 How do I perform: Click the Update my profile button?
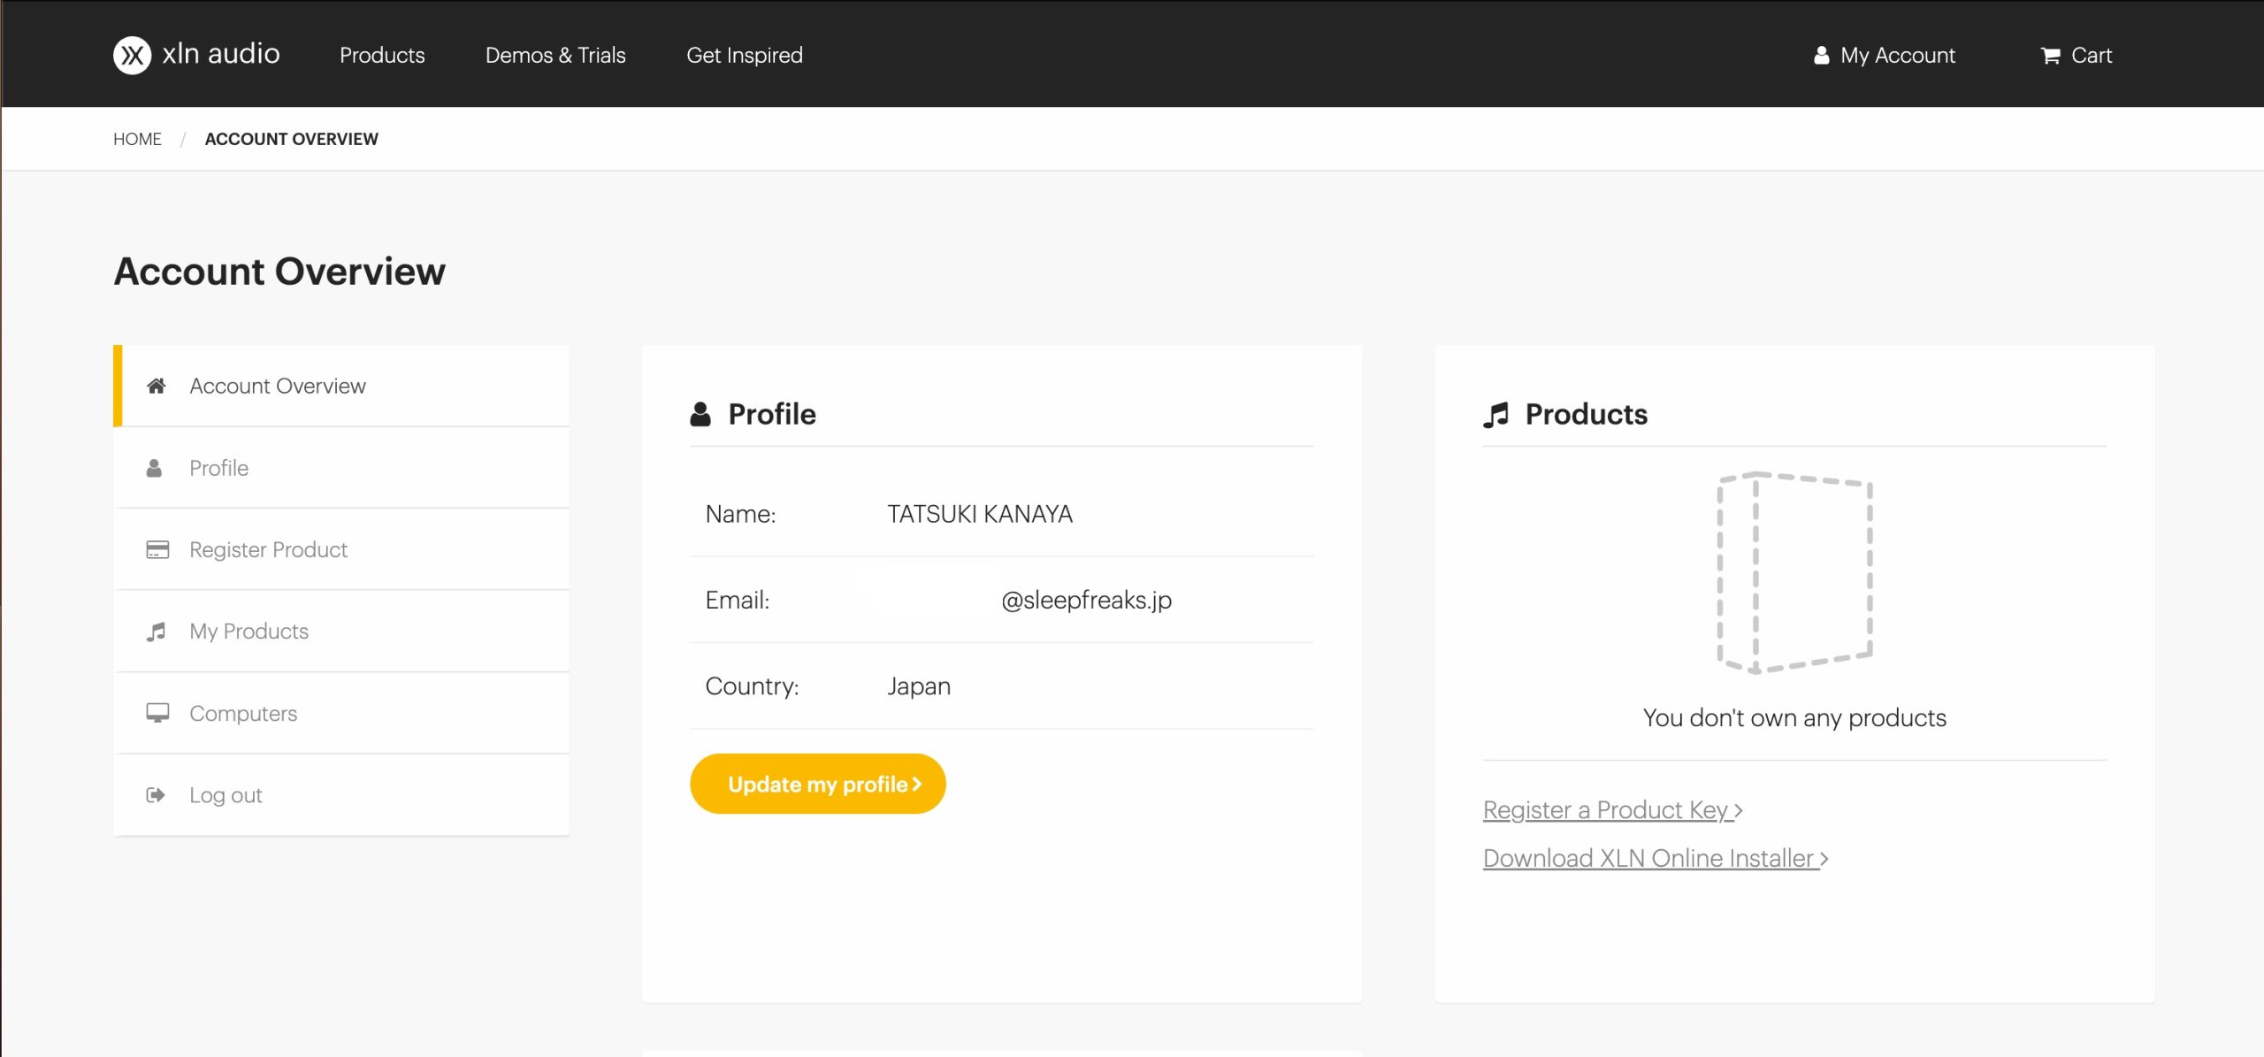coord(818,784)
